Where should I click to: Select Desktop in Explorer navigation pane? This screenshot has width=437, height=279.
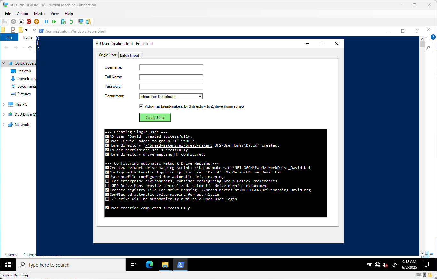pos(24,71)
